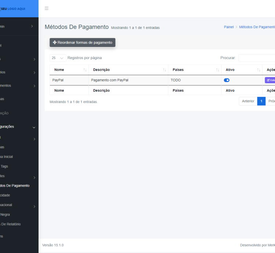Screen dimensions: 275x253
Task: Sort by Ativo column sort icon
Action: tap(259, 70)
